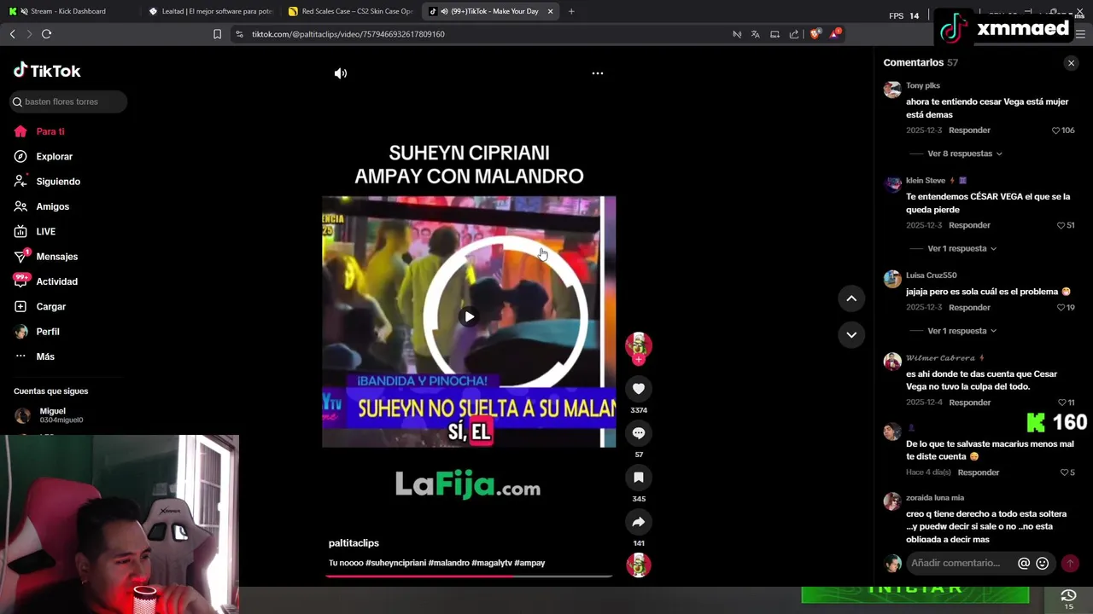Expand 'Ver 1 respuesta' under Klein Steve

[x=961, y=248]
